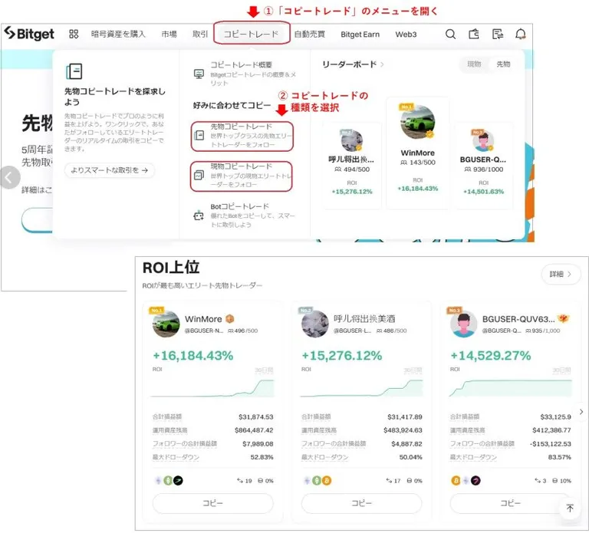Open Web3 menu

pos(406,35)
